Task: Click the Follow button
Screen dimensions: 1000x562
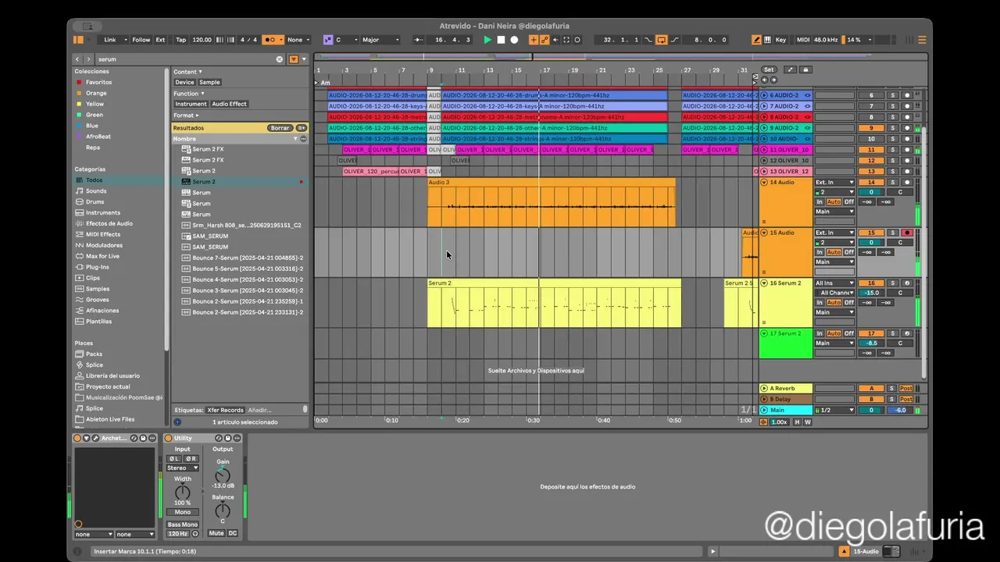Action: coord(141,40)
